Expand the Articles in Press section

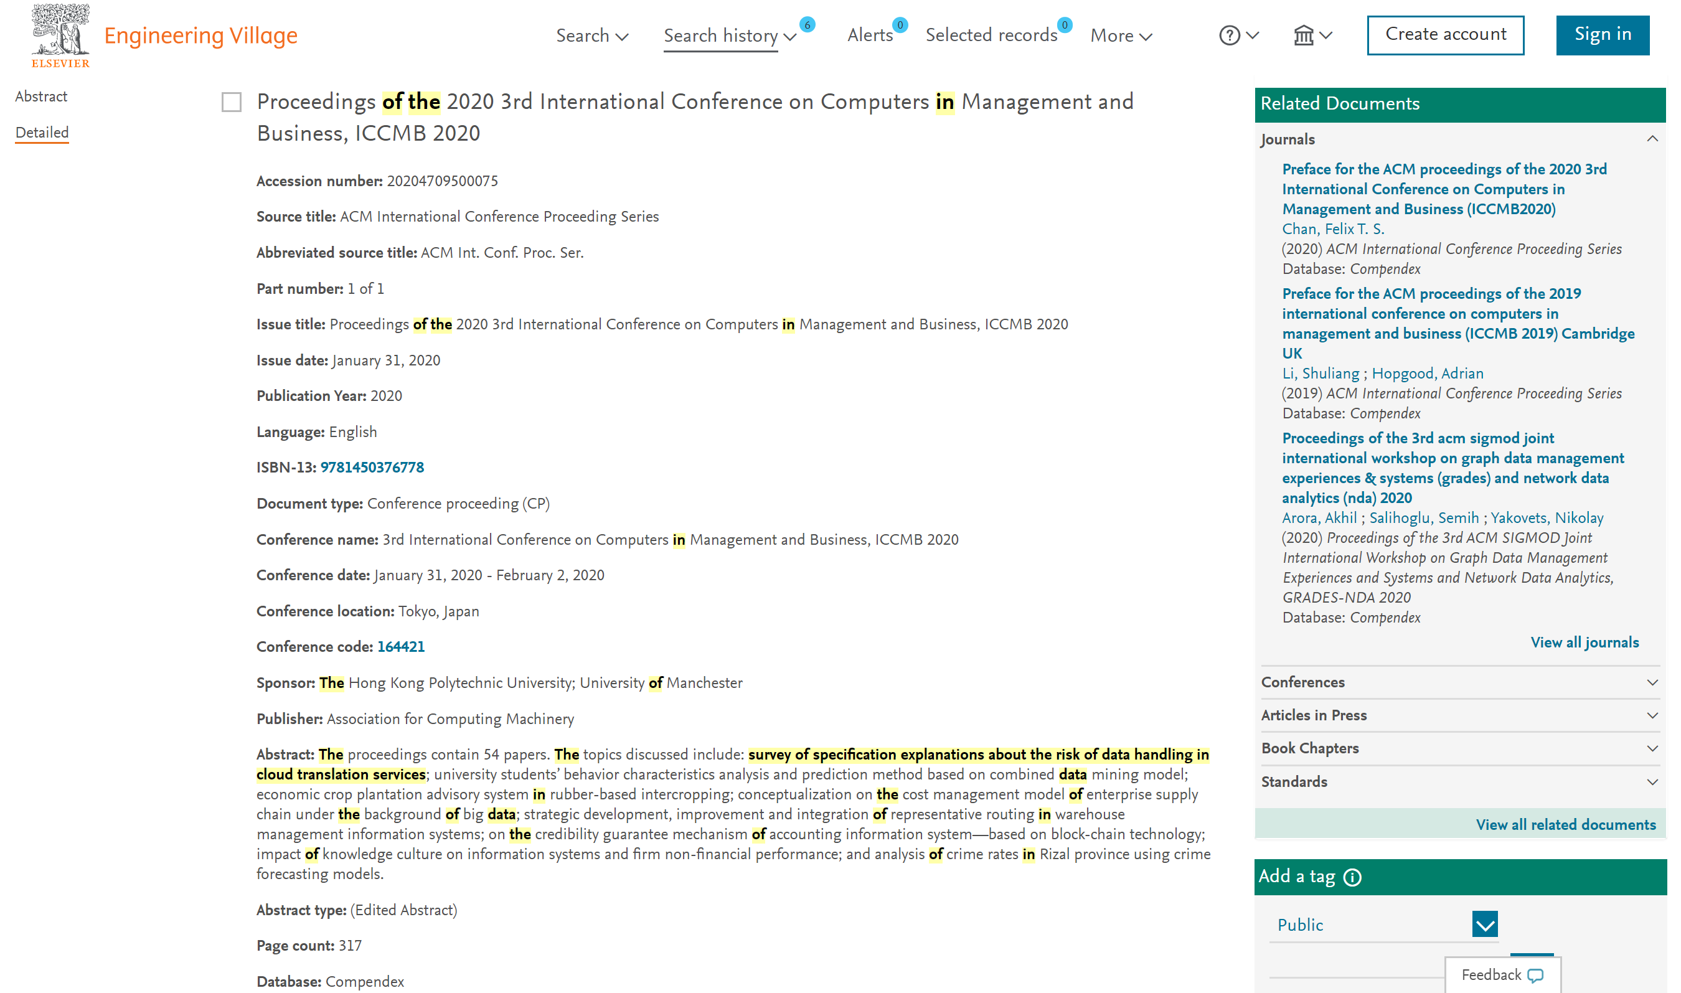click(x=1652, y=715)
